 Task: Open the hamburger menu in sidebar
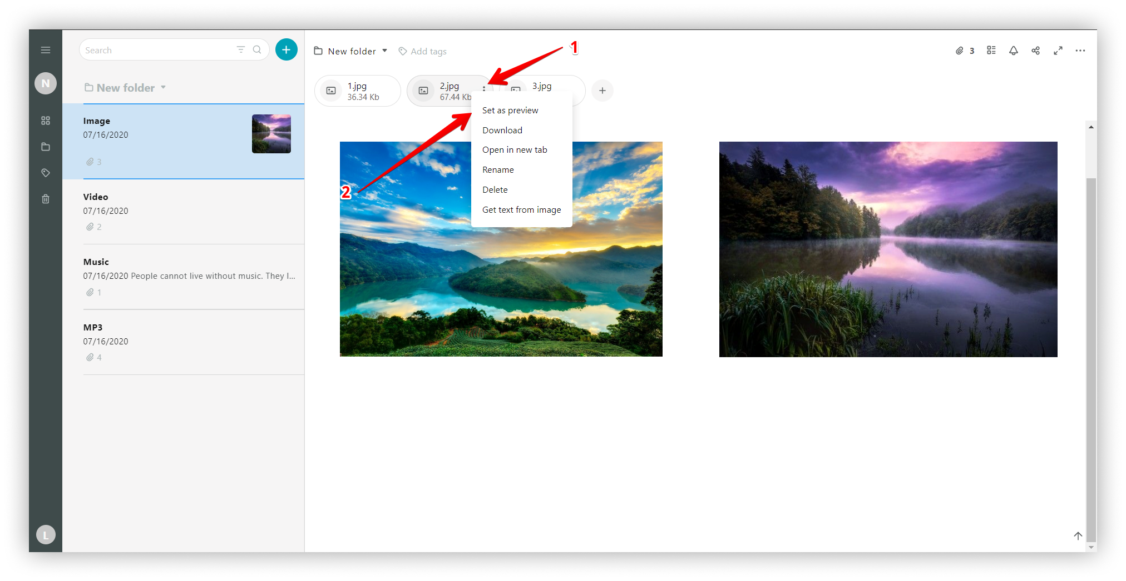pyautogui.click(x=46, y=50)
